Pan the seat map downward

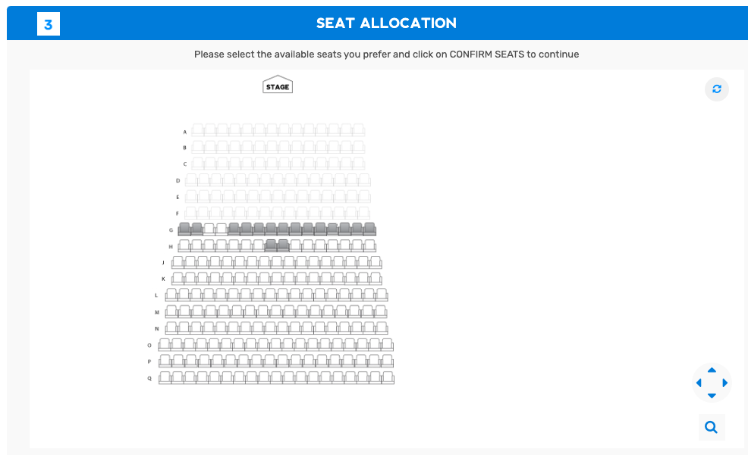point(712,396)
